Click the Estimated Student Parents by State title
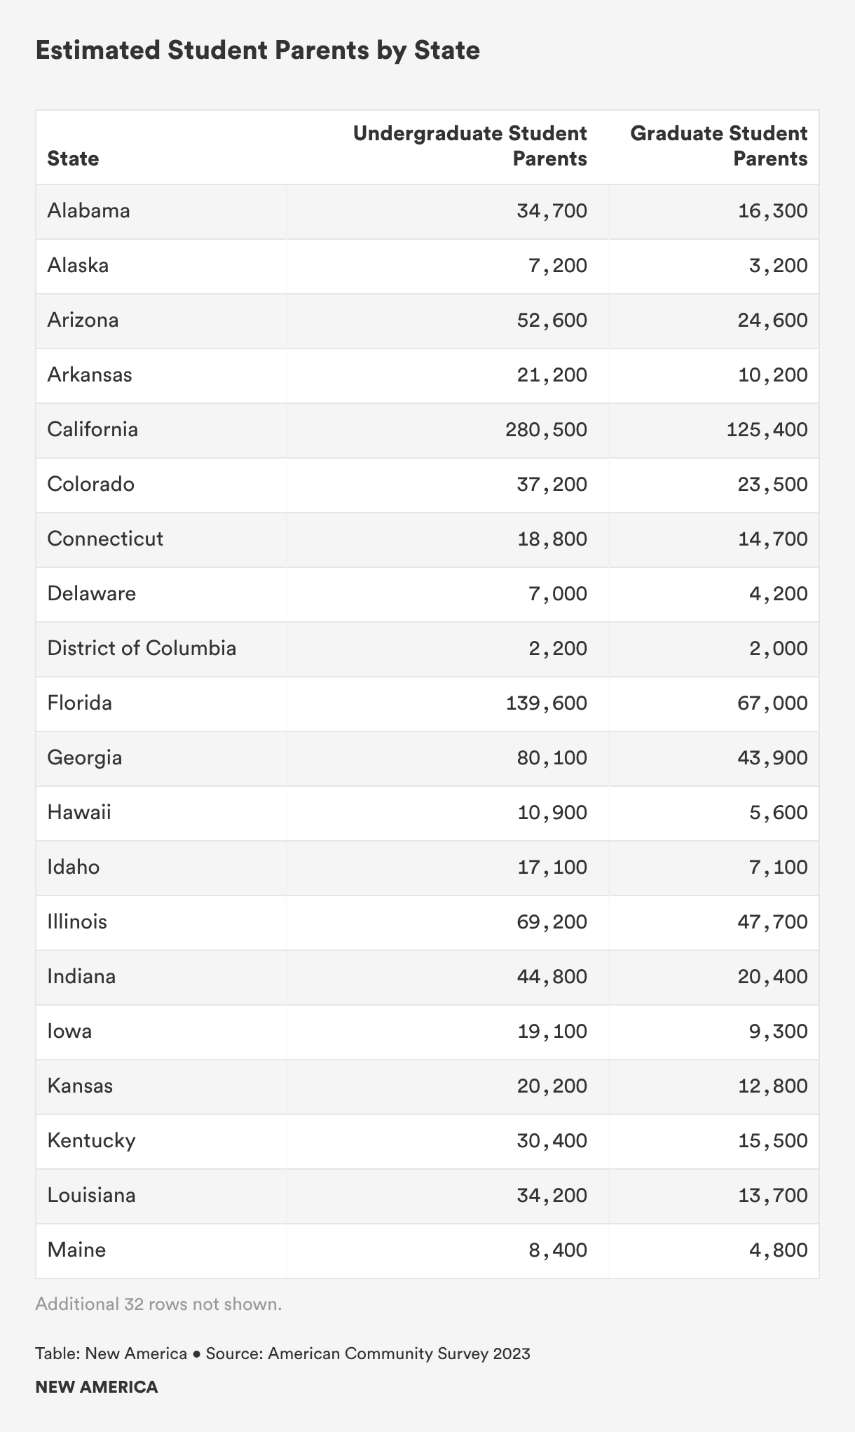Viewport: 855px width, 1432px height. point(258,51)
